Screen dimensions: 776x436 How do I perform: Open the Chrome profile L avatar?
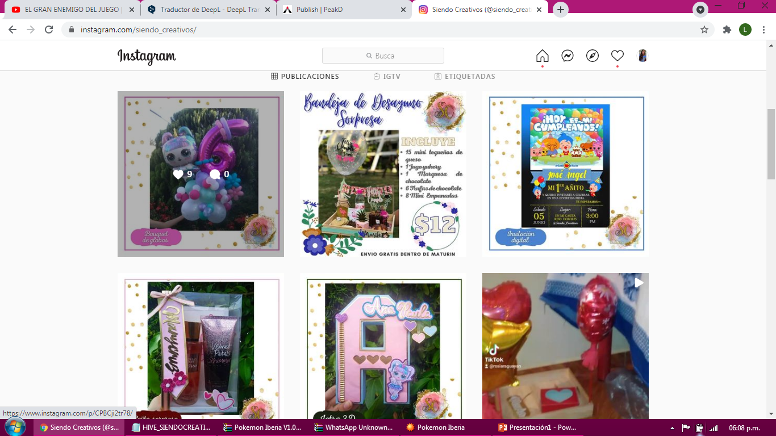click(x=745, y=30)
